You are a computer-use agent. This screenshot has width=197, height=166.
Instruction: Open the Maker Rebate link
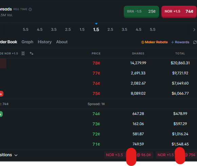[x=154, y=42]
